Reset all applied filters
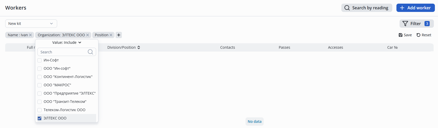 tap(424, 35)
